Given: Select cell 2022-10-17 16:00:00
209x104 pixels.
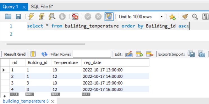Looking at the screenshot, I should [115, 89].
